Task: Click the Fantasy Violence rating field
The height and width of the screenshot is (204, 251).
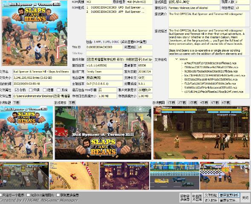Action: coord(194,8)
